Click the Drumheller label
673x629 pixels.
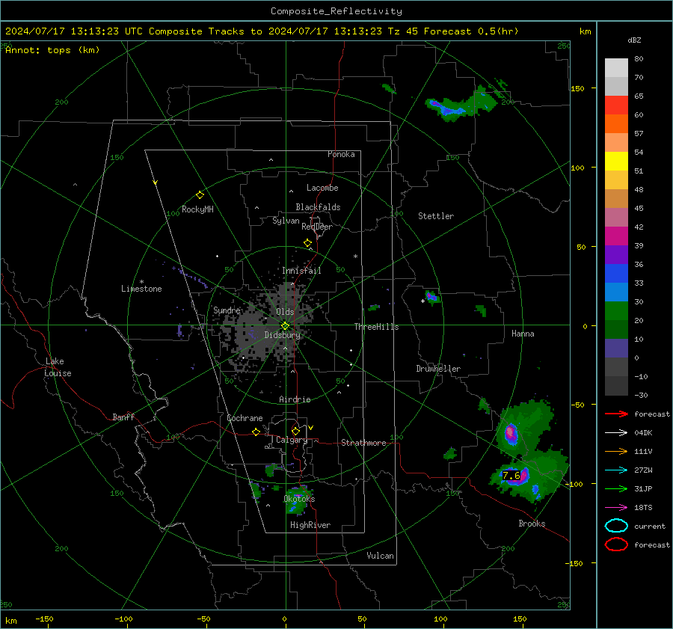[438, 369]
